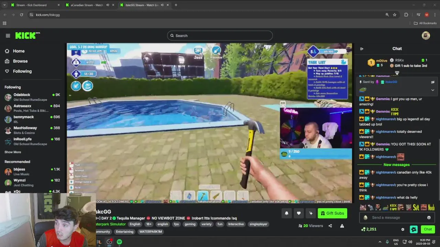
Task: Expand the gift leaderboard arrow
Action: pyautogui.click(x=397, y=73)
